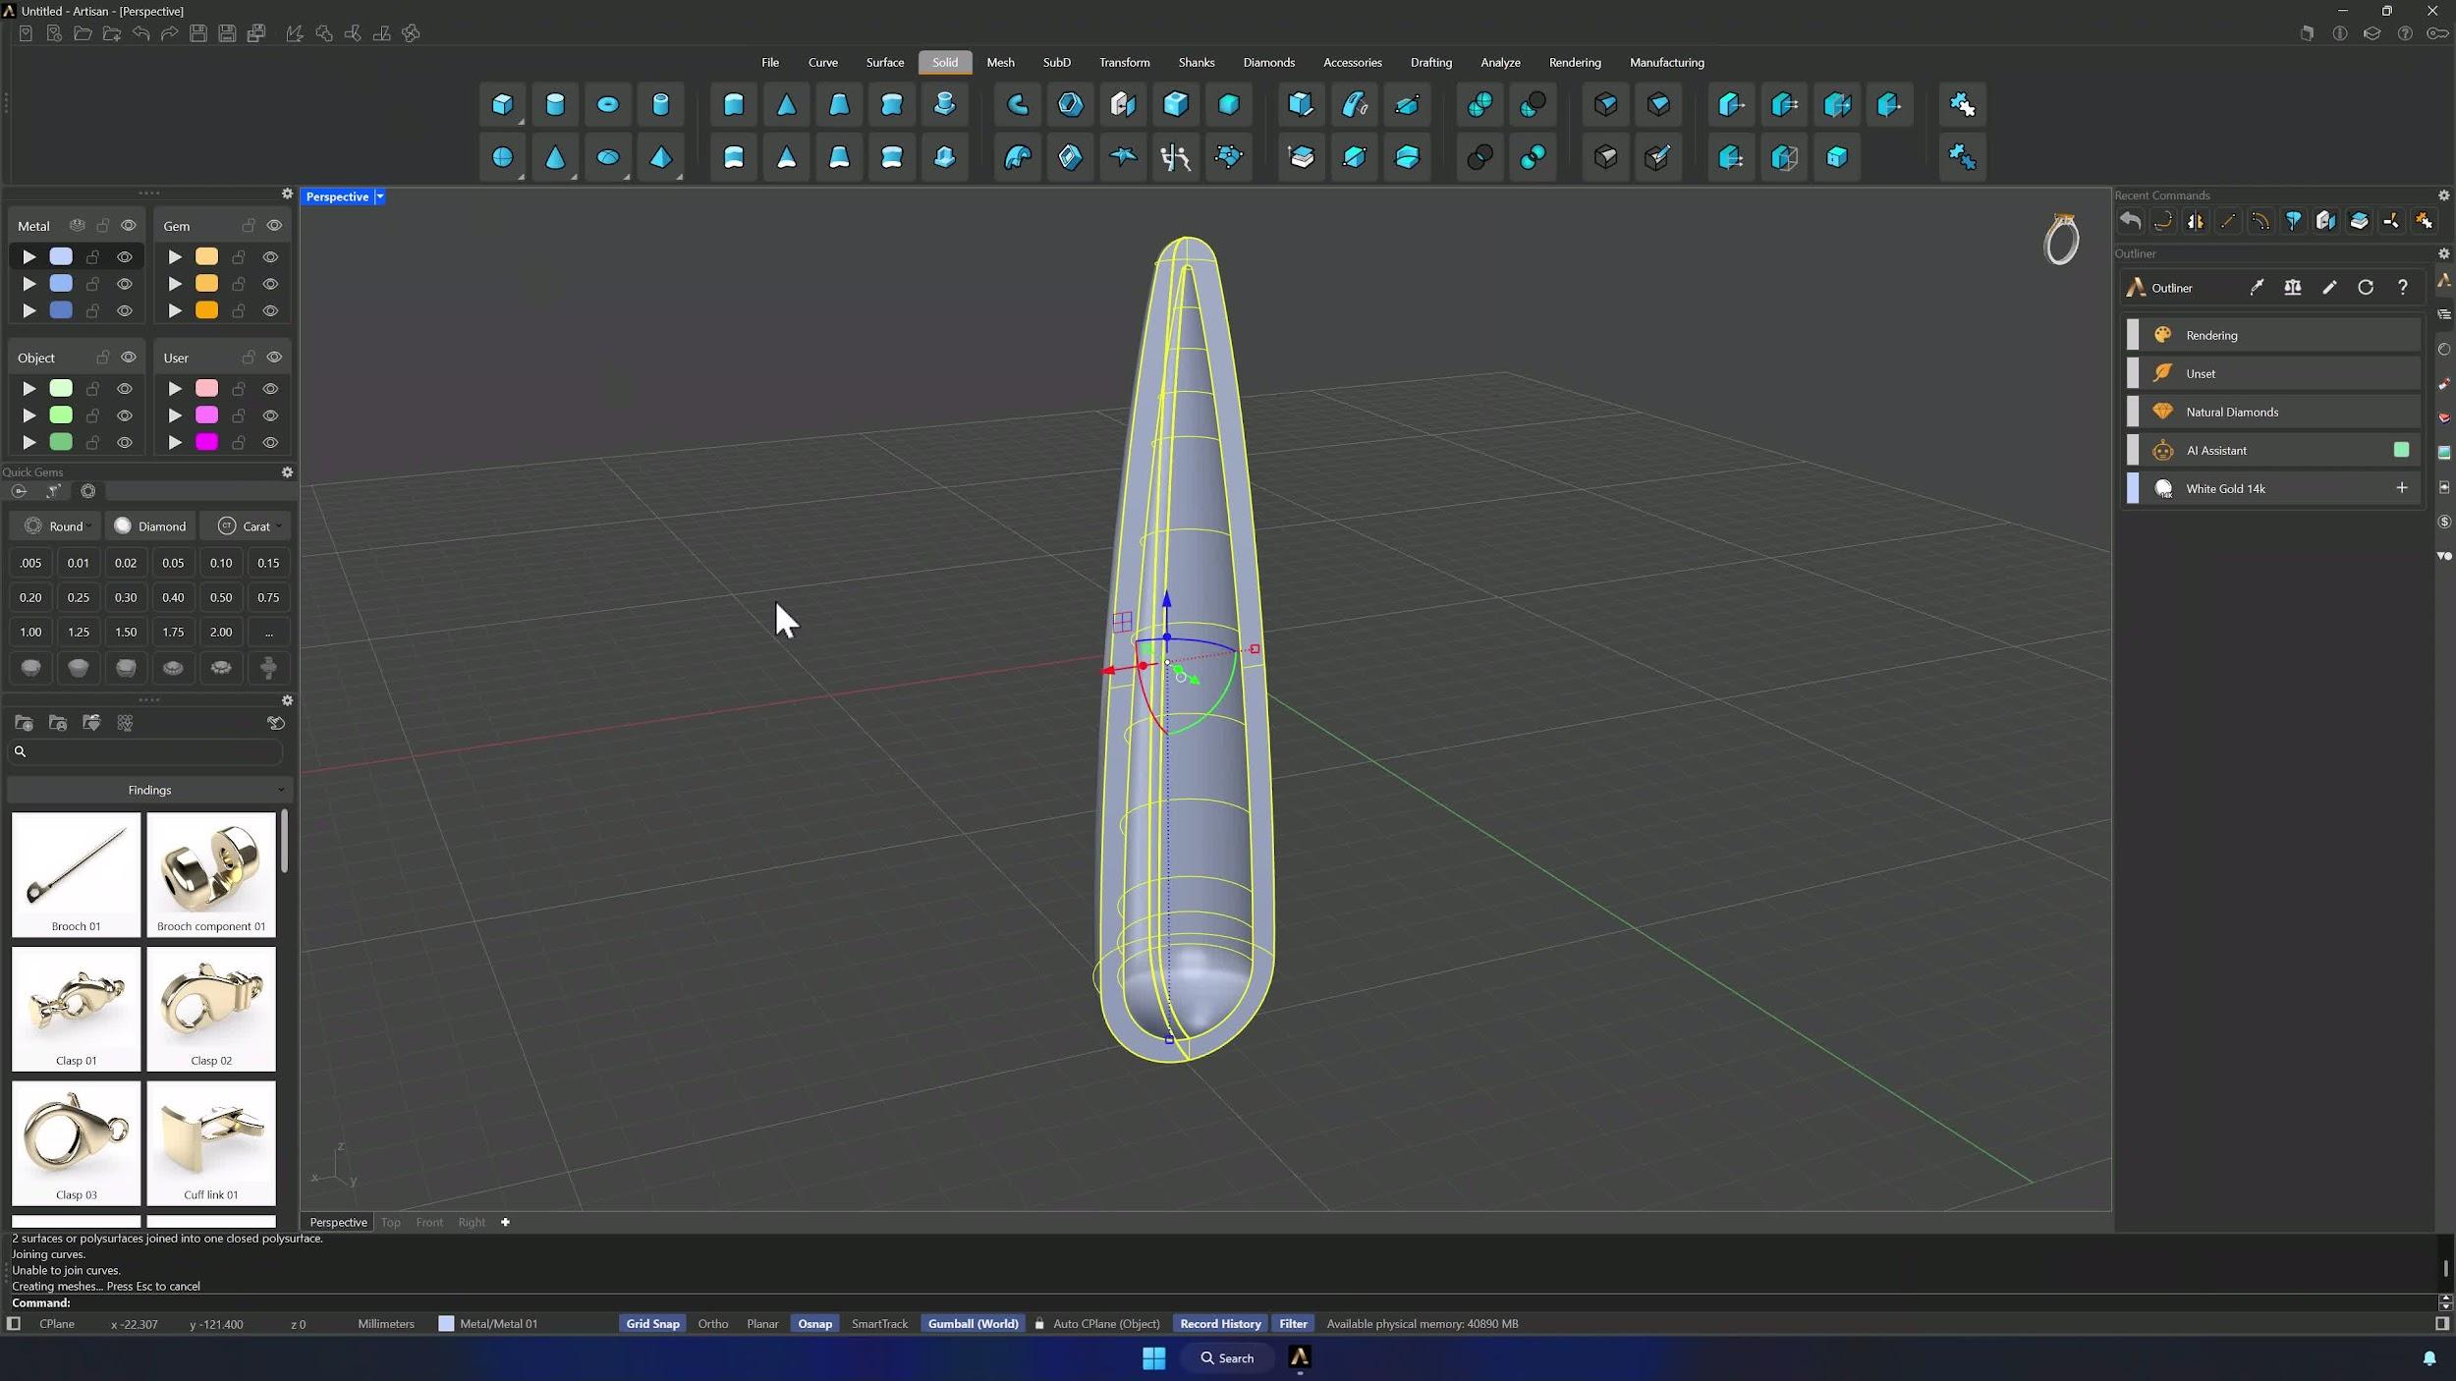Screen dimensions: 2456x1381
Task: Expand the first Metal layer row arrow
Action: [29, 257]
